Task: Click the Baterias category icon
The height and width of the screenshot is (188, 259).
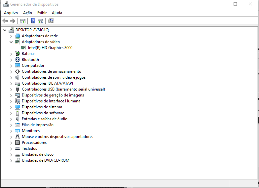Action: 18,54
